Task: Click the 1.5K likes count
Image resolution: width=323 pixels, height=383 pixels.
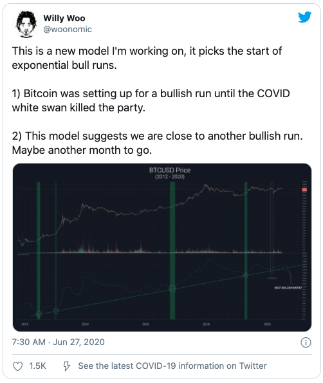Action: pyautogui.click(x=37, y=366)
